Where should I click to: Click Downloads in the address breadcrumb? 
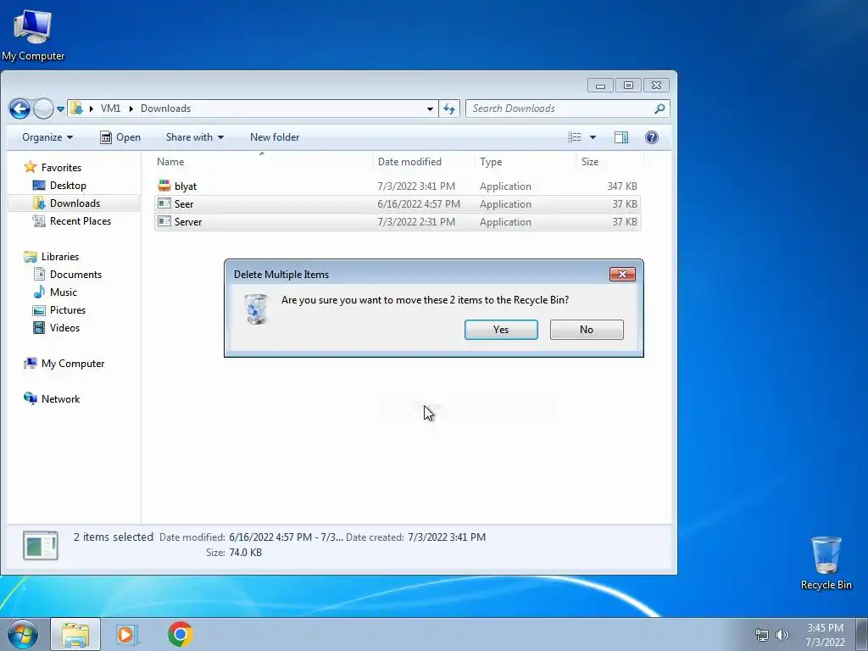pos(165,108)
